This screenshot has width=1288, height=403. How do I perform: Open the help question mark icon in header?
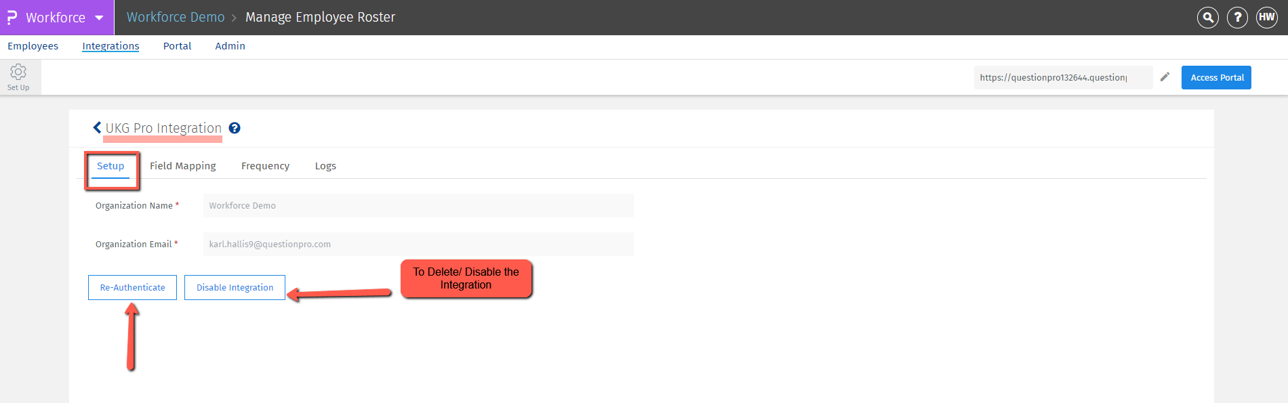point(1237,18)
